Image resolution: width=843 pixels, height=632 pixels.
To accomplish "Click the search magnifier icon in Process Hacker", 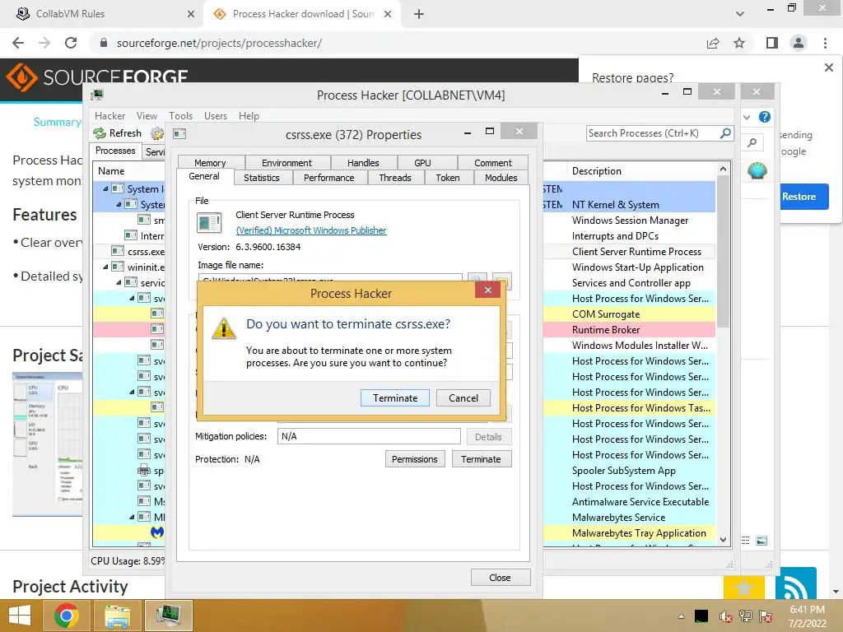I will 725,132.
